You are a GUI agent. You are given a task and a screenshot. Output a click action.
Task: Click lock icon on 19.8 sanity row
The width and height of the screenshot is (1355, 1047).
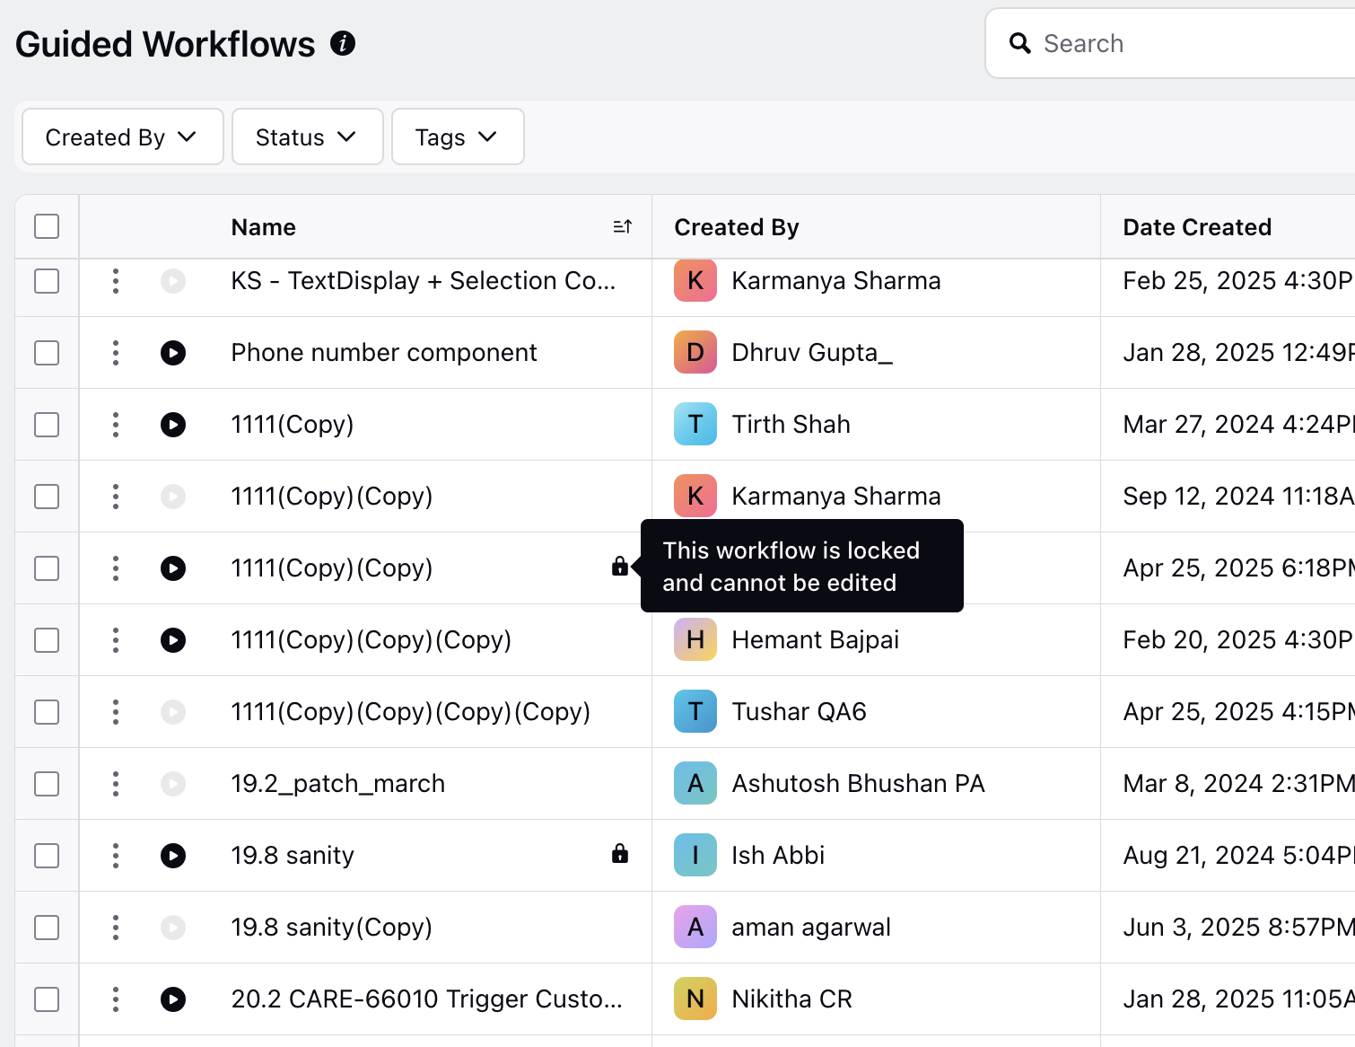[620, 853]
